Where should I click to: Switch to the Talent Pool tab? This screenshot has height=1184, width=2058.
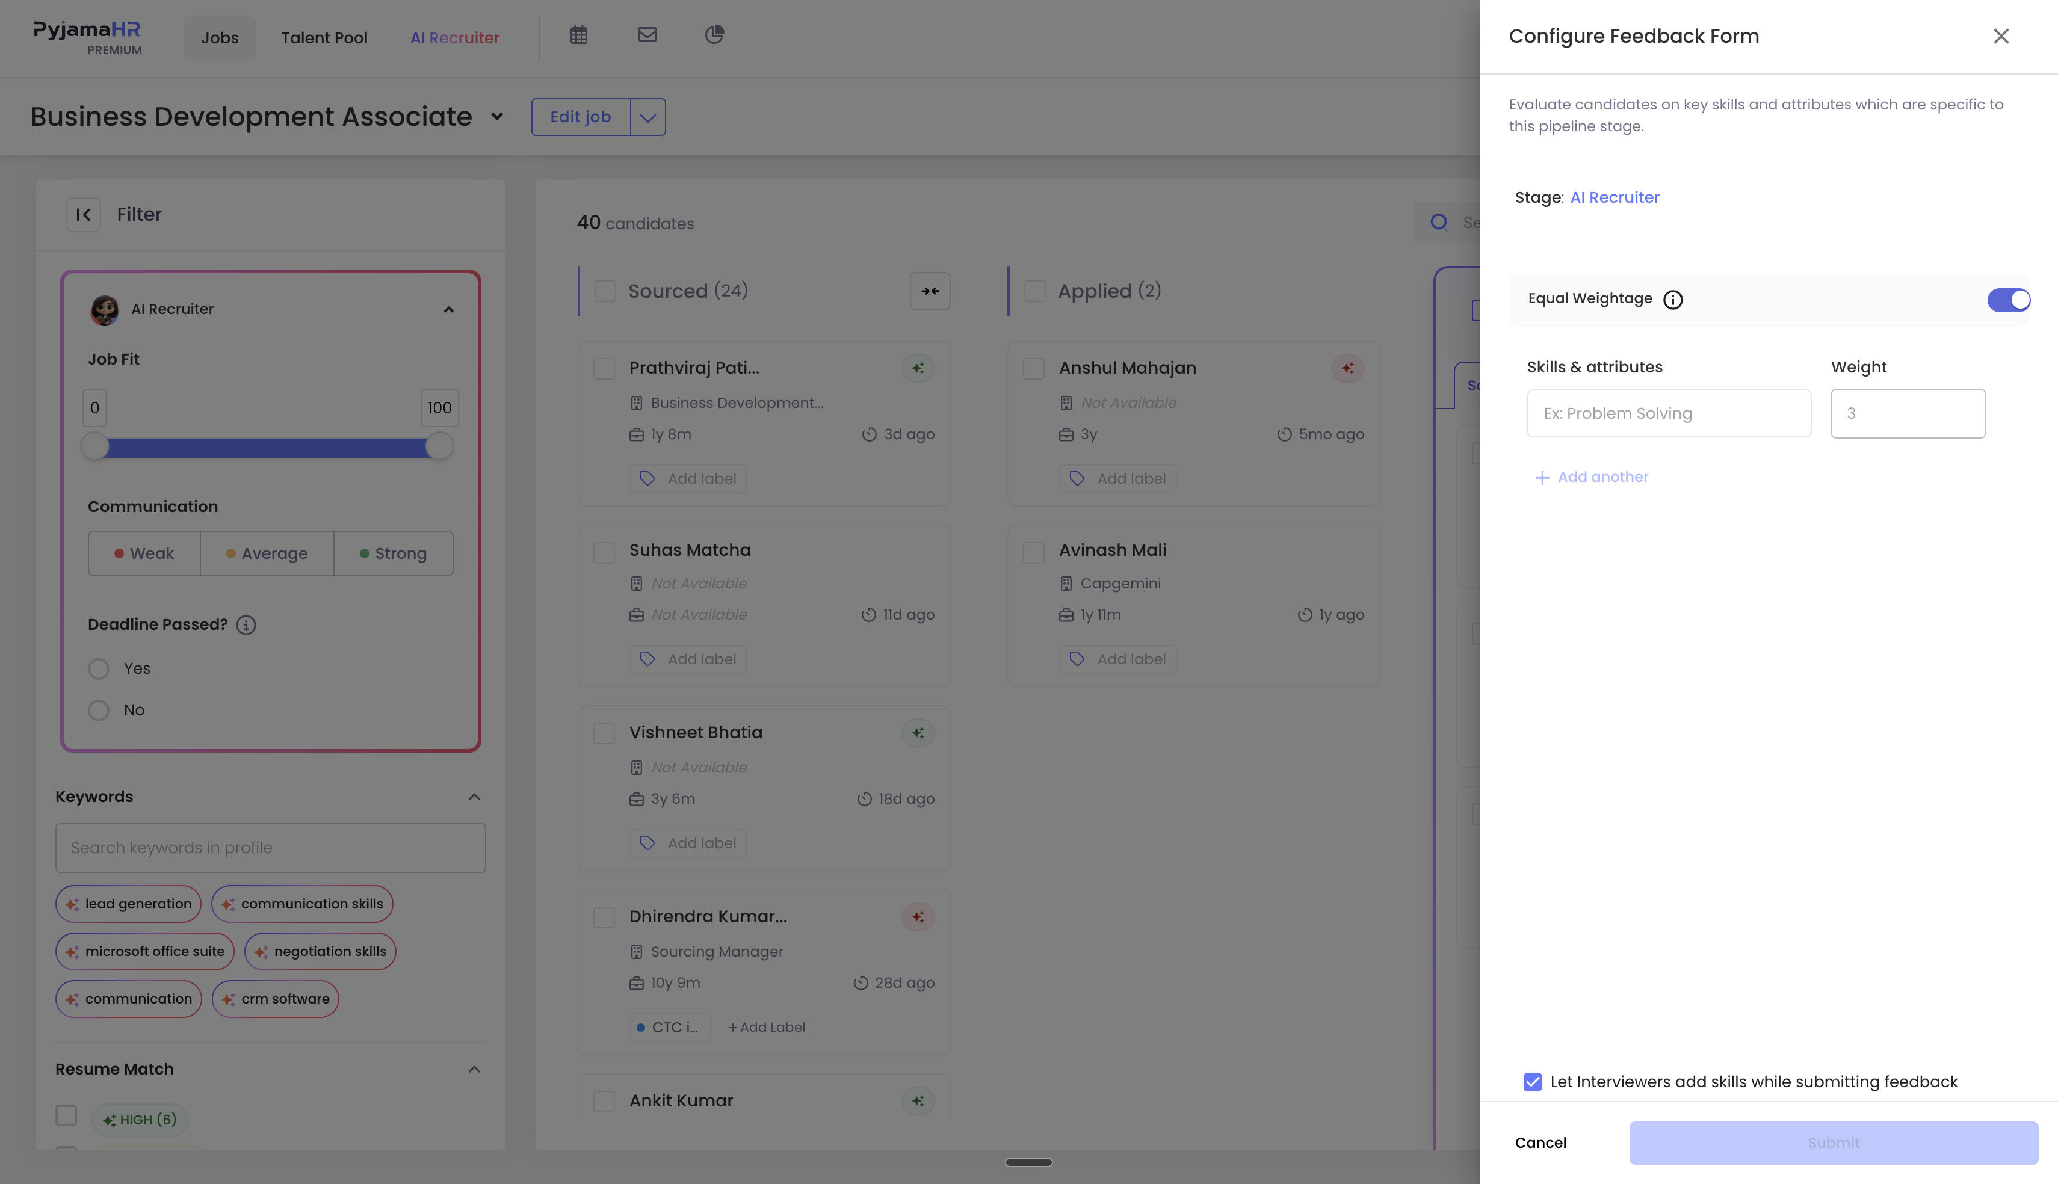pos(324,37)
